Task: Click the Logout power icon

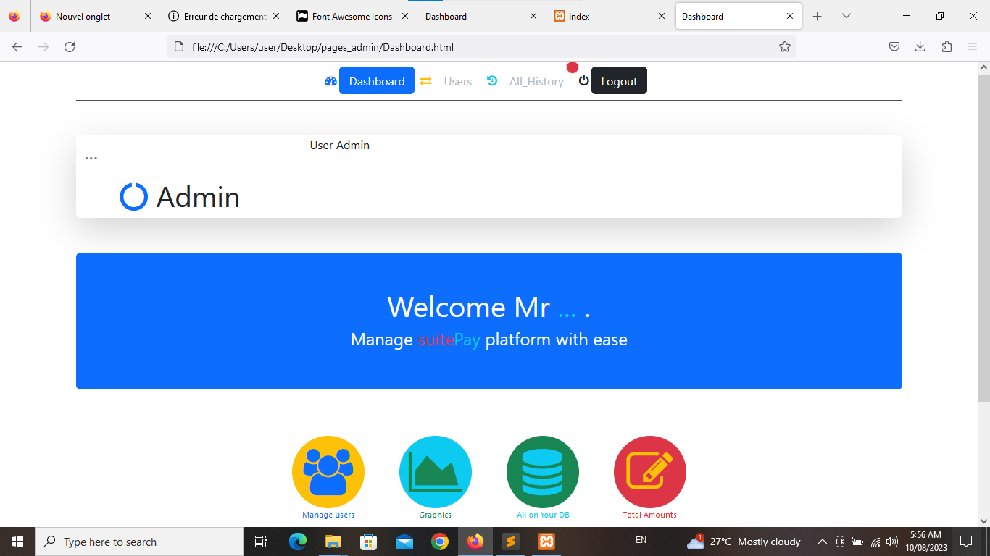Action: (583, 80)
